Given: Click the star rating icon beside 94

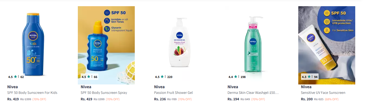Looking at the screenshot, I should [309, 77].
